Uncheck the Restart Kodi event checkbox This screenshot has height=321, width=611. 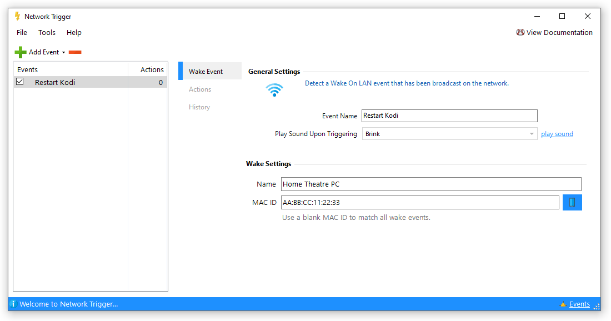(20, 82)
